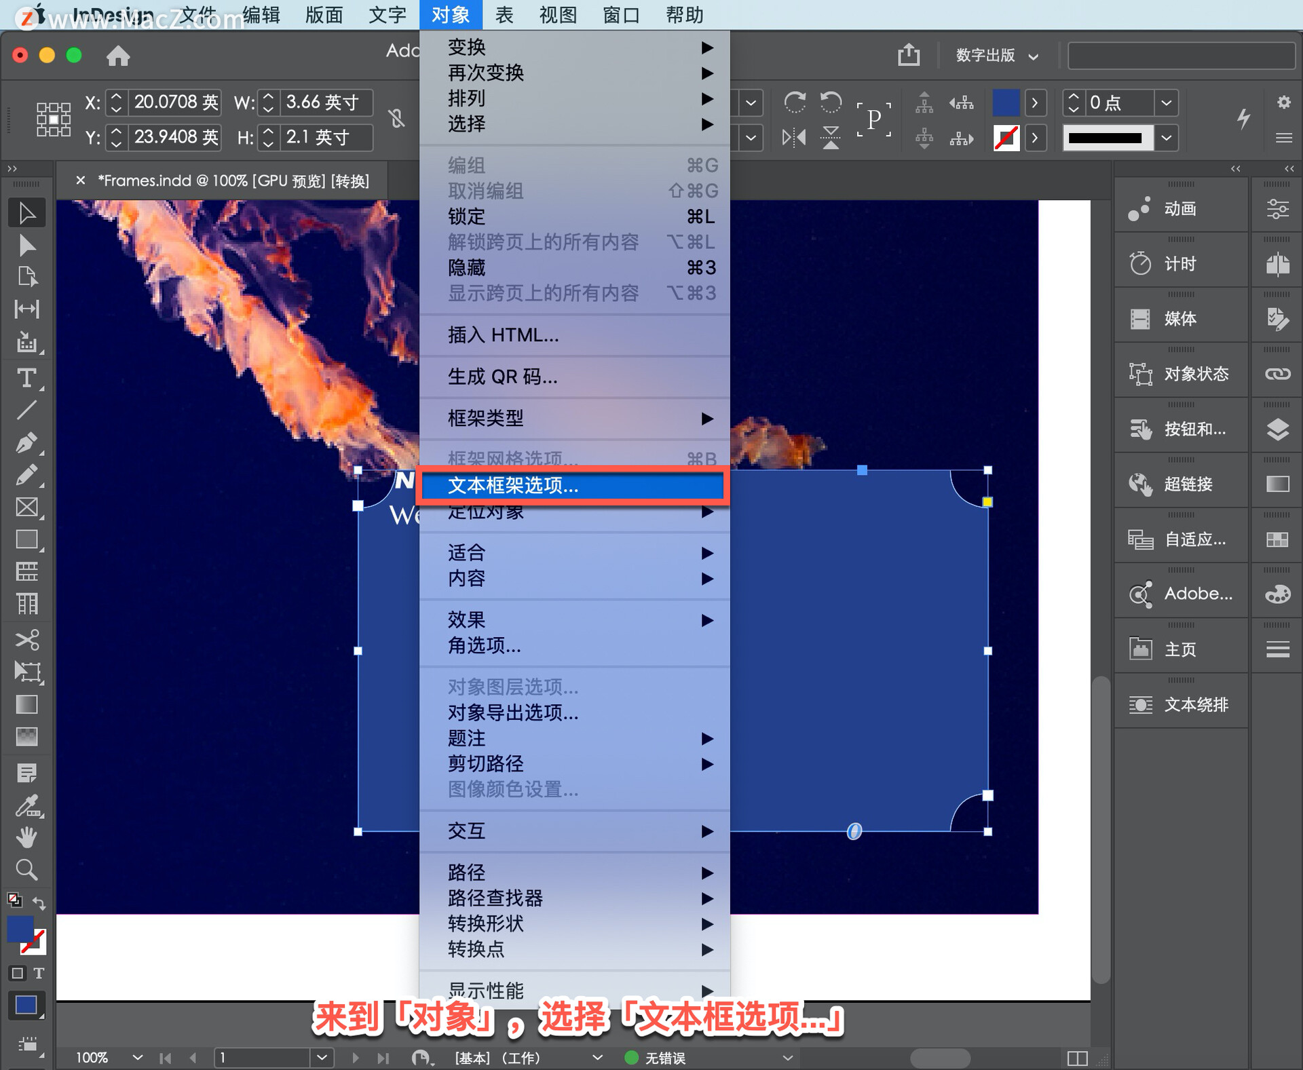Screen dimensions: 1303x1070
Task: Click the quick apply lightning icon
Action: (x=1243, y=118)
